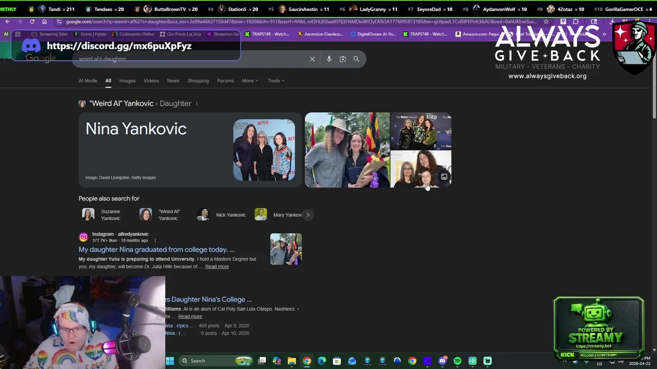Open the Instagram result's thumbnail image

point(286,249)
